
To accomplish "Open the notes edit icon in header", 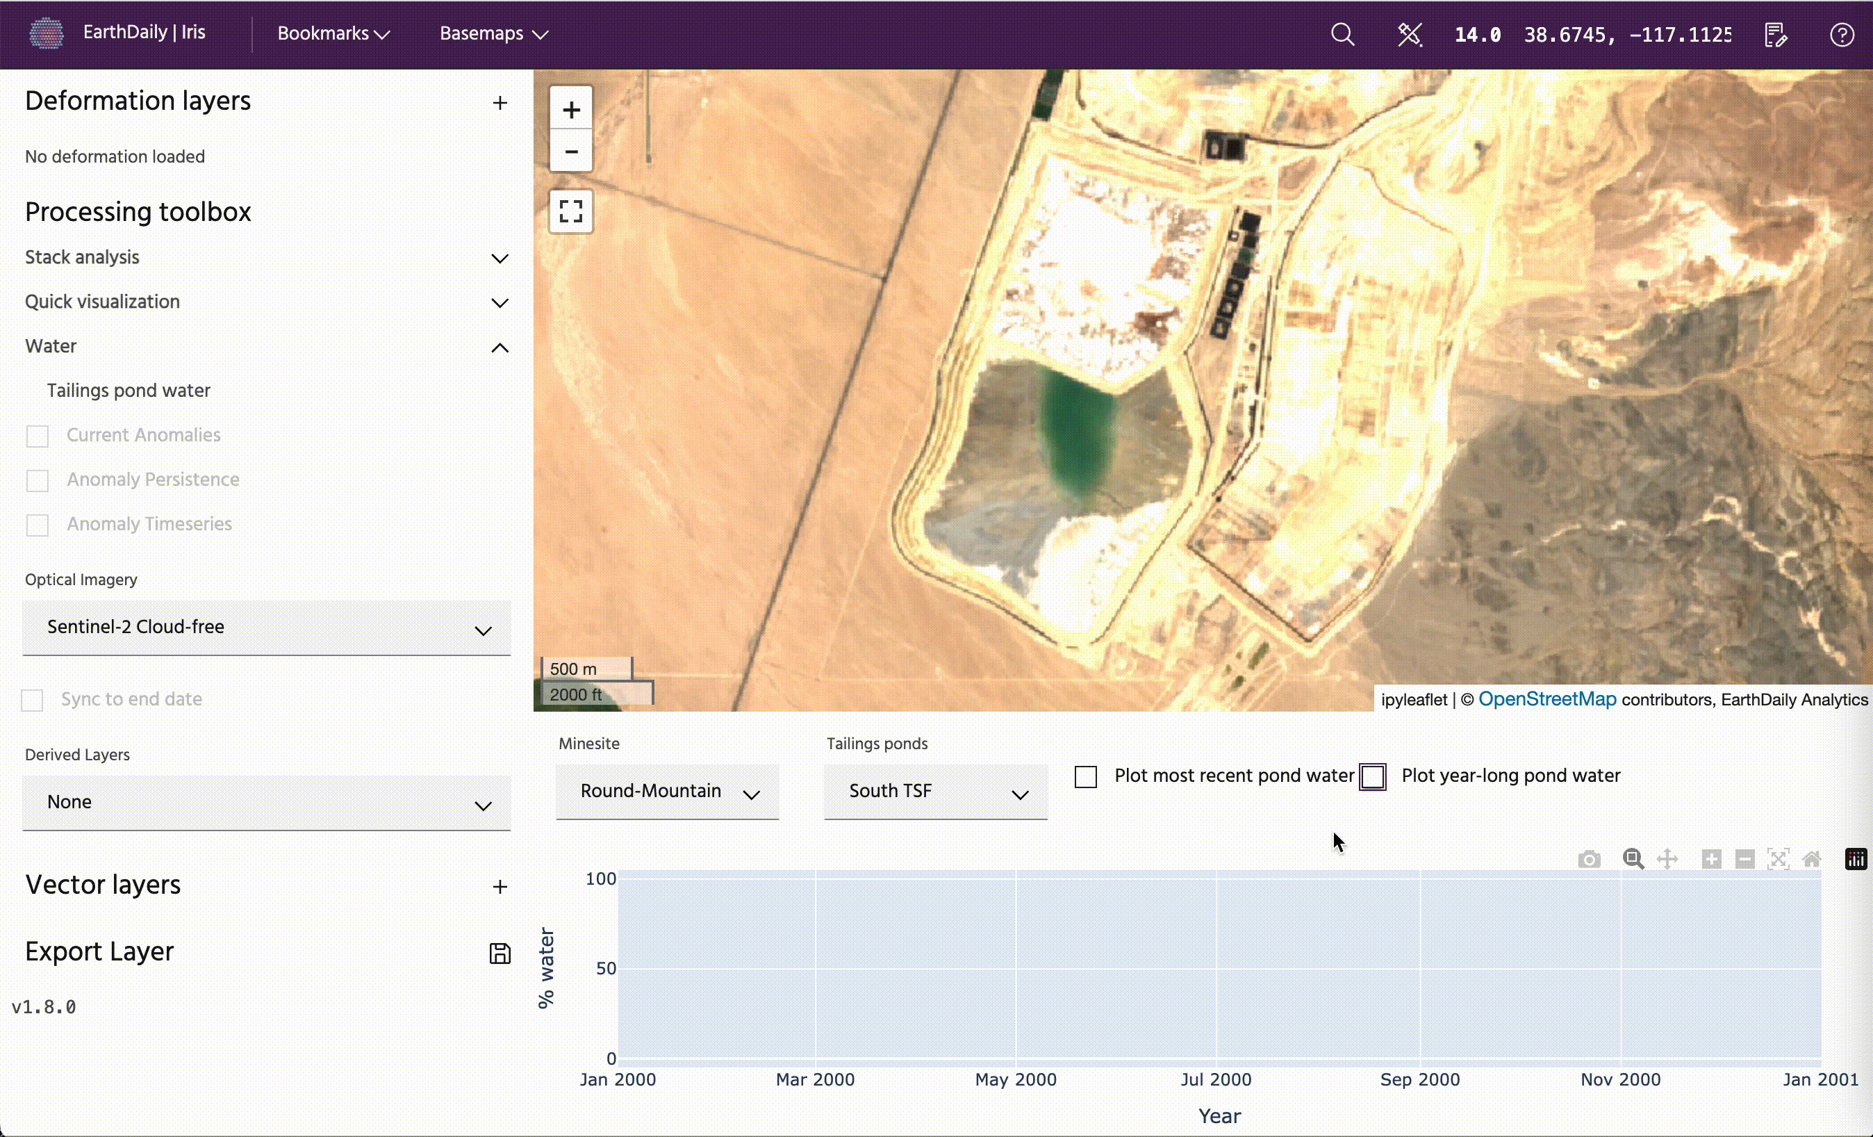I will [x=1776, y=35].
